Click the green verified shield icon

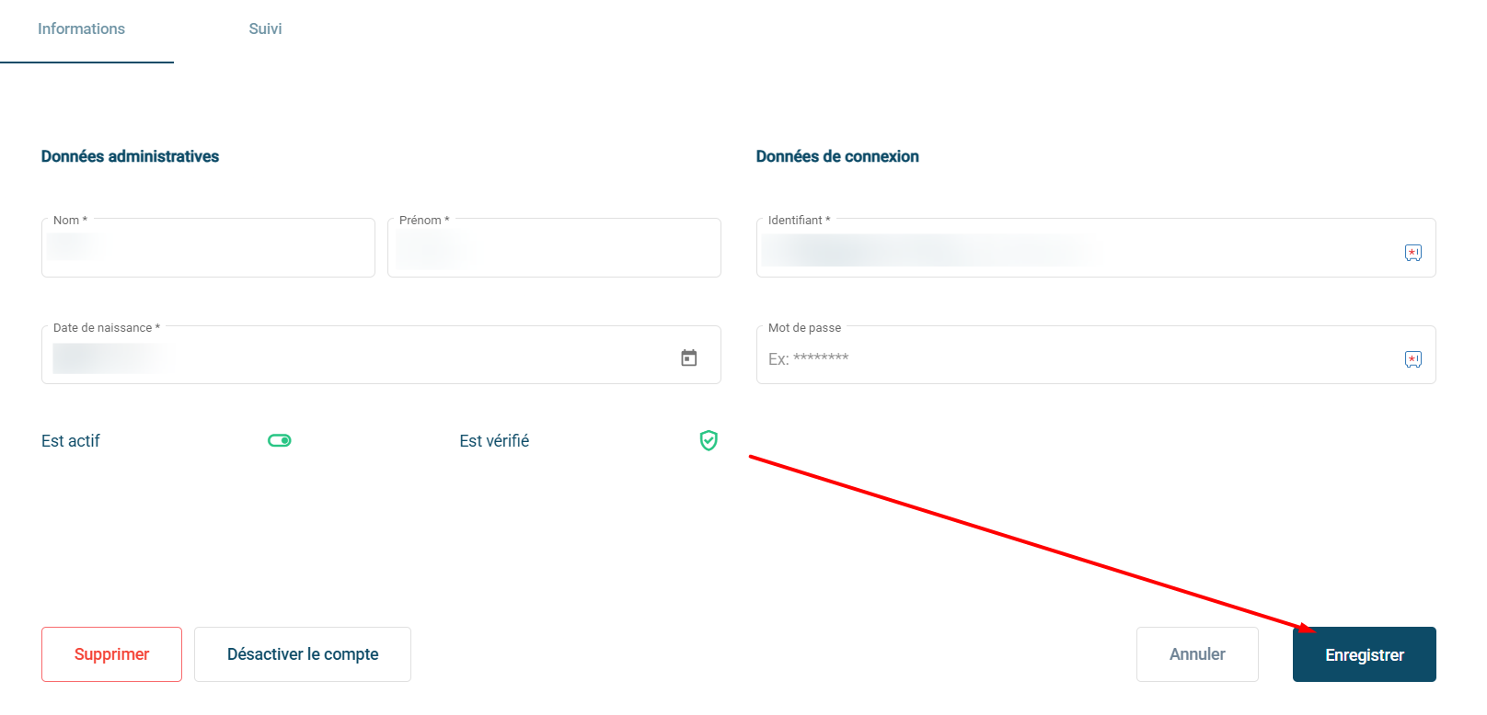click(709, 441)
